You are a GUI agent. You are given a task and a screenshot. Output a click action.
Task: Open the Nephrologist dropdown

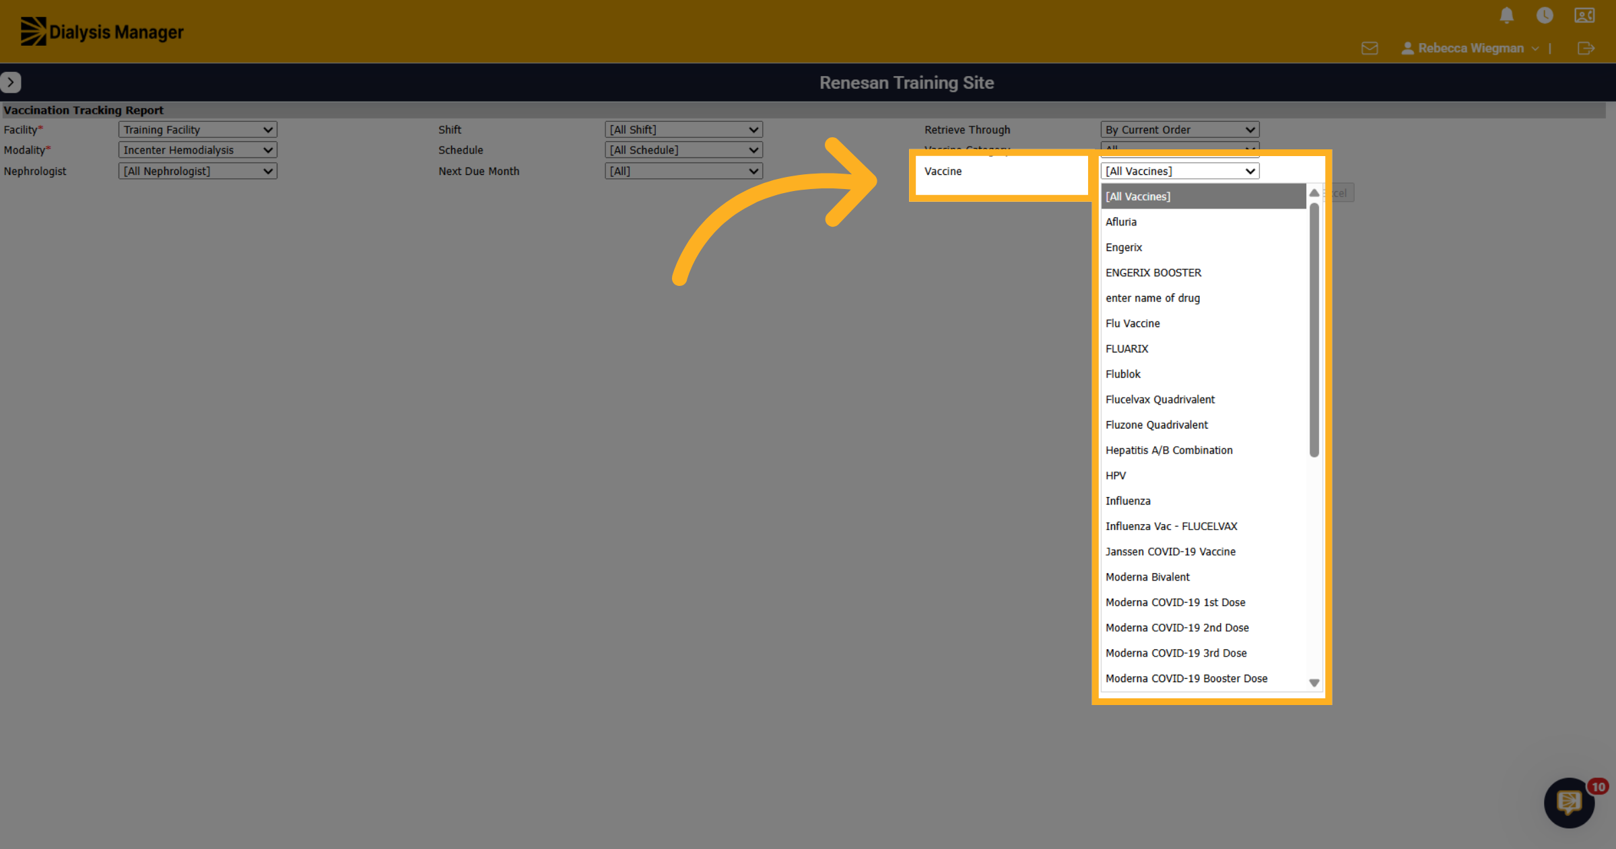(197, 172)
